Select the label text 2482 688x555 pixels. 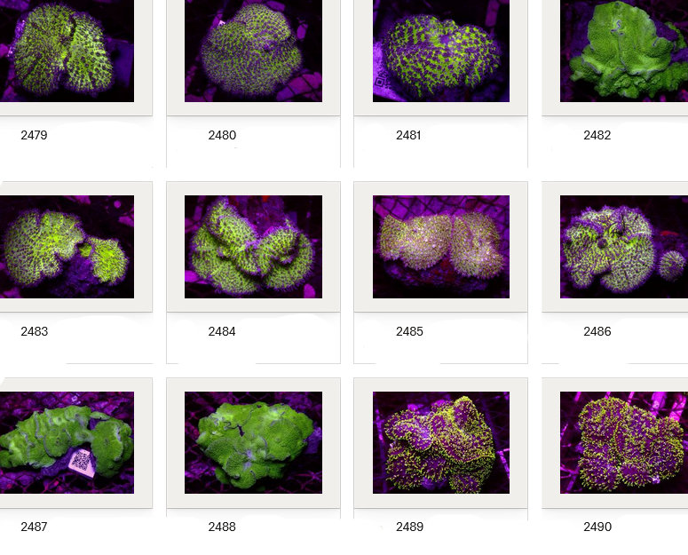(597, 135)
